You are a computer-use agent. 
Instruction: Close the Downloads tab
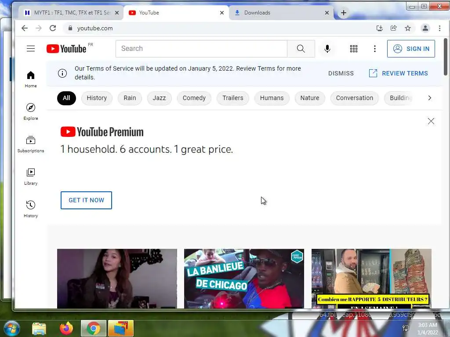(327, 13)
